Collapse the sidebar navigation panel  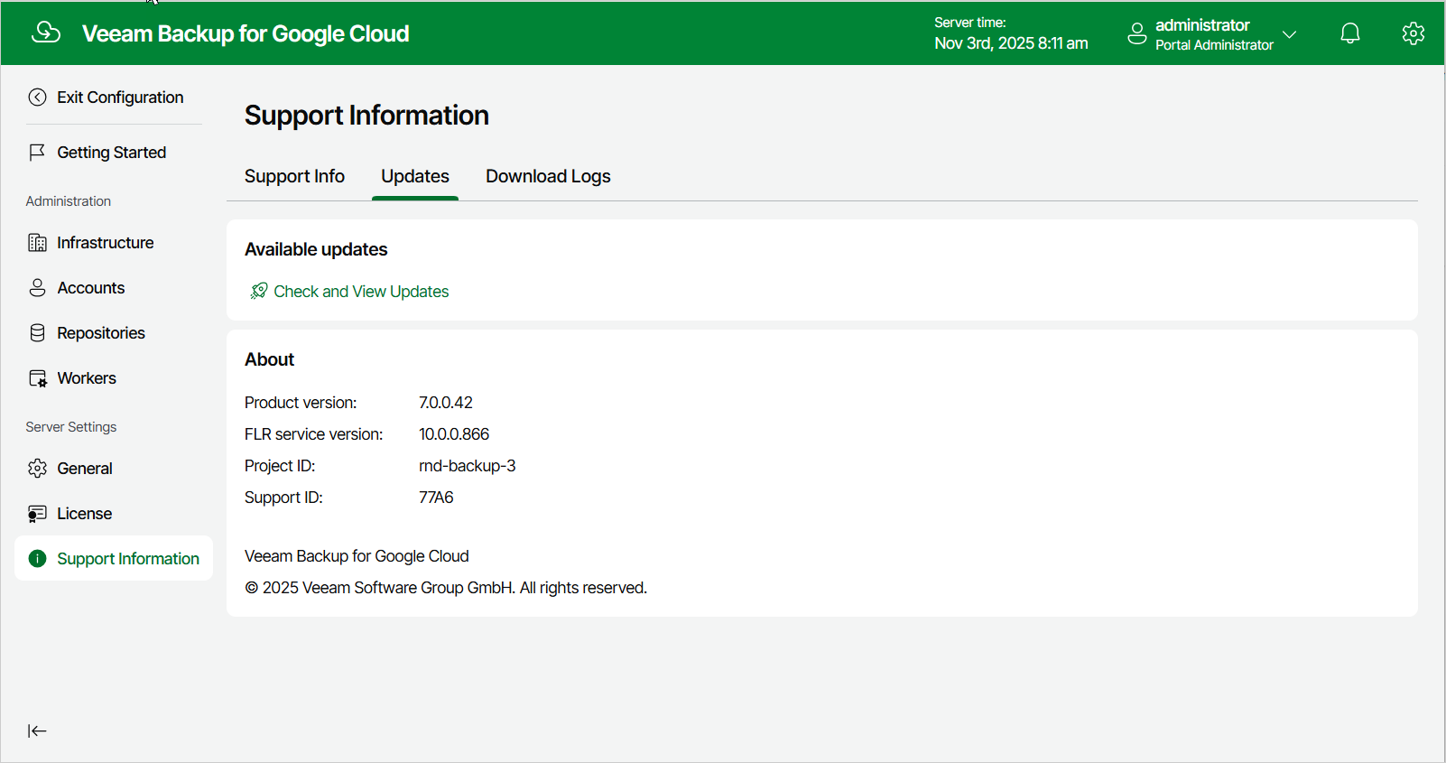tap(37, 731)
